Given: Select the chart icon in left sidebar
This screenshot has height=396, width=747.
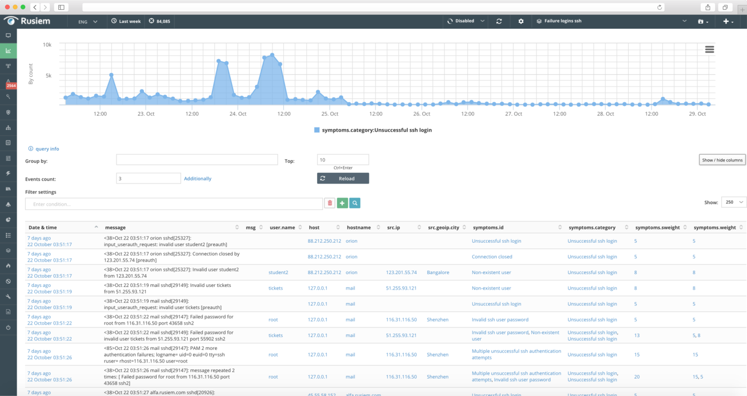Looking at the screenshot, I should 8,51.
